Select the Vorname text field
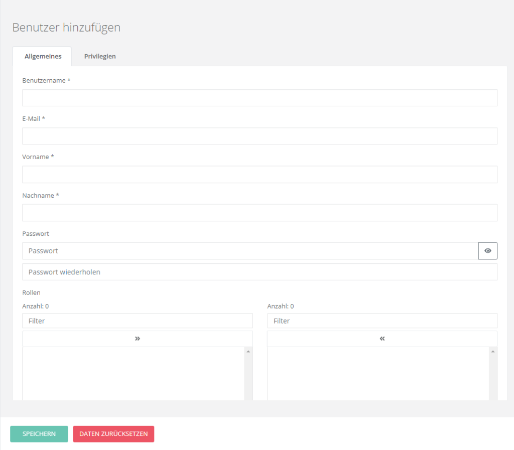This screenshot has height=450, width=514. click(x=260, y=174)
